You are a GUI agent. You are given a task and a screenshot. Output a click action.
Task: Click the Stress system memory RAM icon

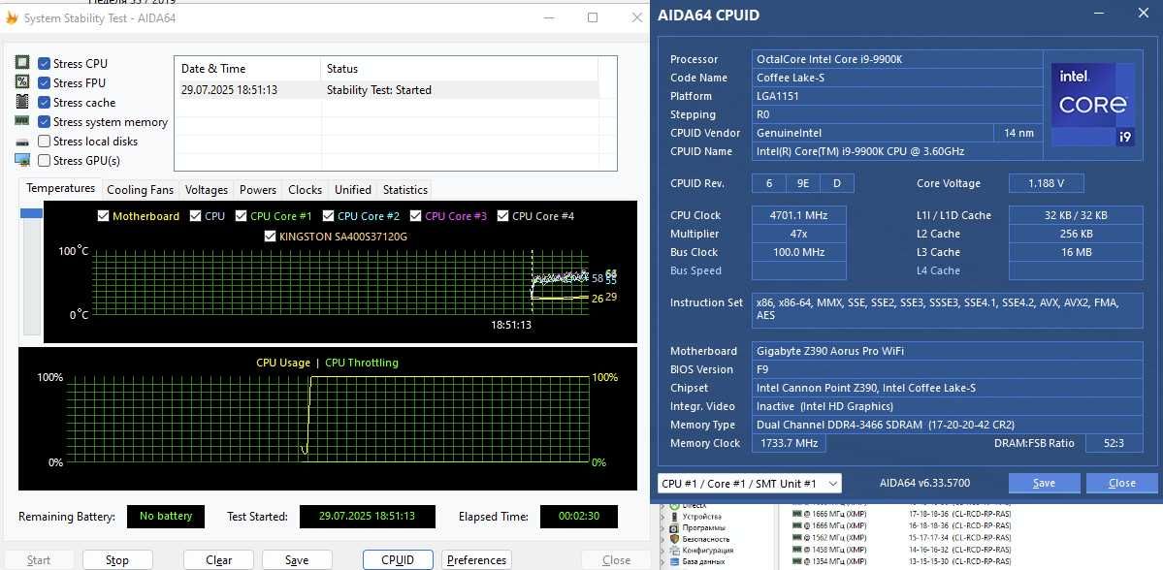click(22, 121)
